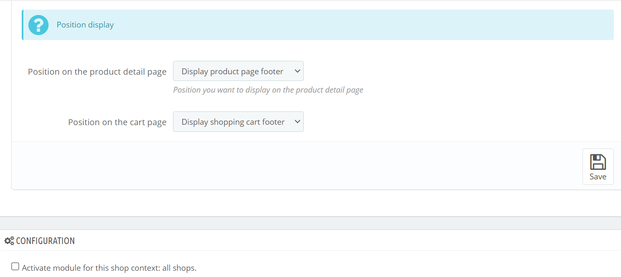Click the cogwheel icon in the CONFIGURATION section
This screenshot has width=621, height=277.
[x=9, y=240]
